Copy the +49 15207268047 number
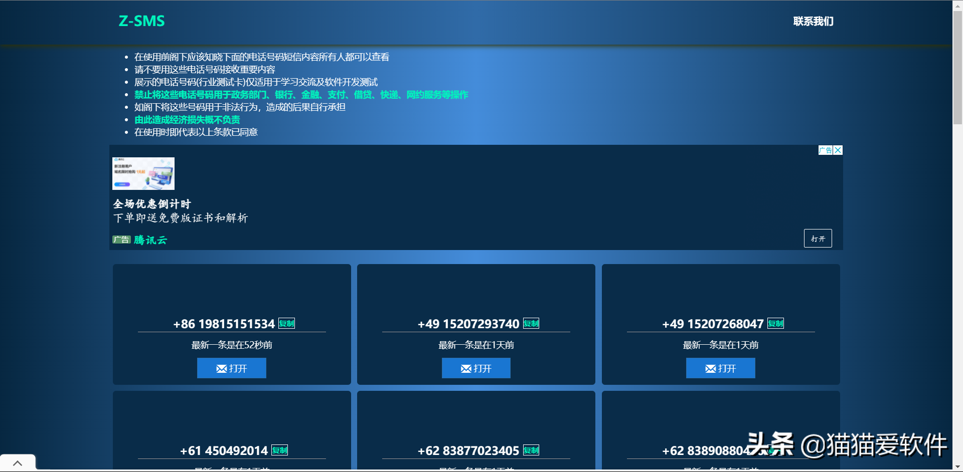The image size is (963, 472). 775,324
